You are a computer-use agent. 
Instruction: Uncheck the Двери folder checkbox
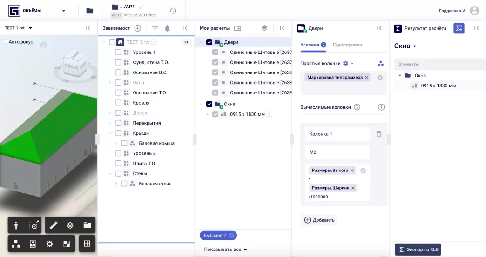(x=209, y=42)
